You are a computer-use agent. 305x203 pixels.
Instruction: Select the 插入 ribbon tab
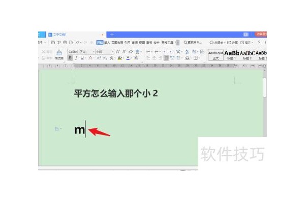coord(107,42)
